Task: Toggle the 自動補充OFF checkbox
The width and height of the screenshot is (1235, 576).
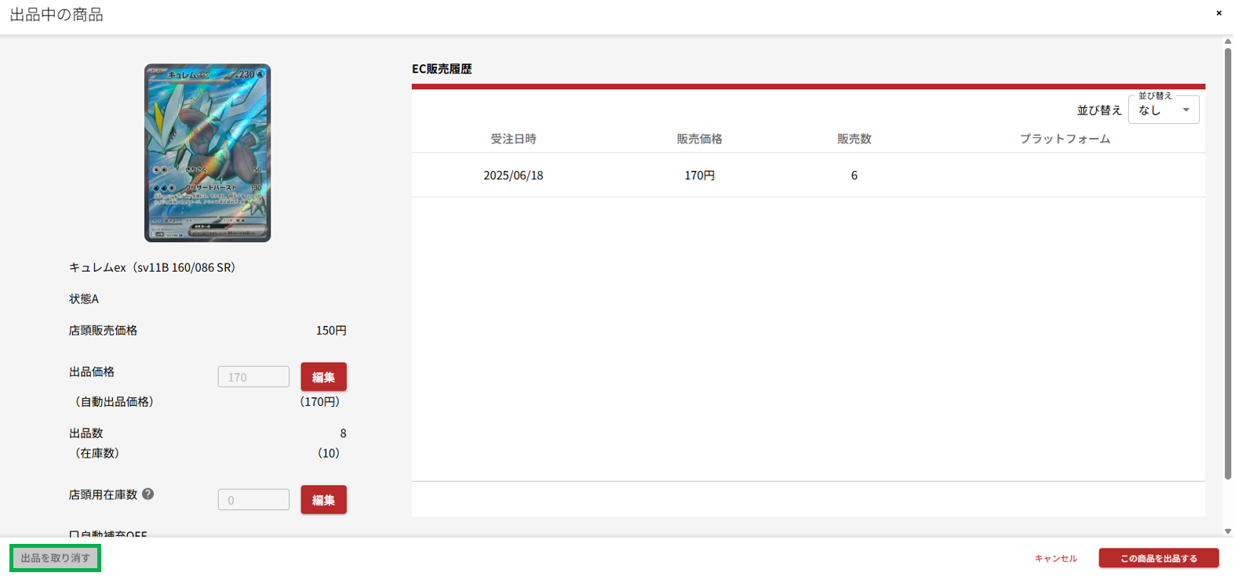Action: click(74, 534)
